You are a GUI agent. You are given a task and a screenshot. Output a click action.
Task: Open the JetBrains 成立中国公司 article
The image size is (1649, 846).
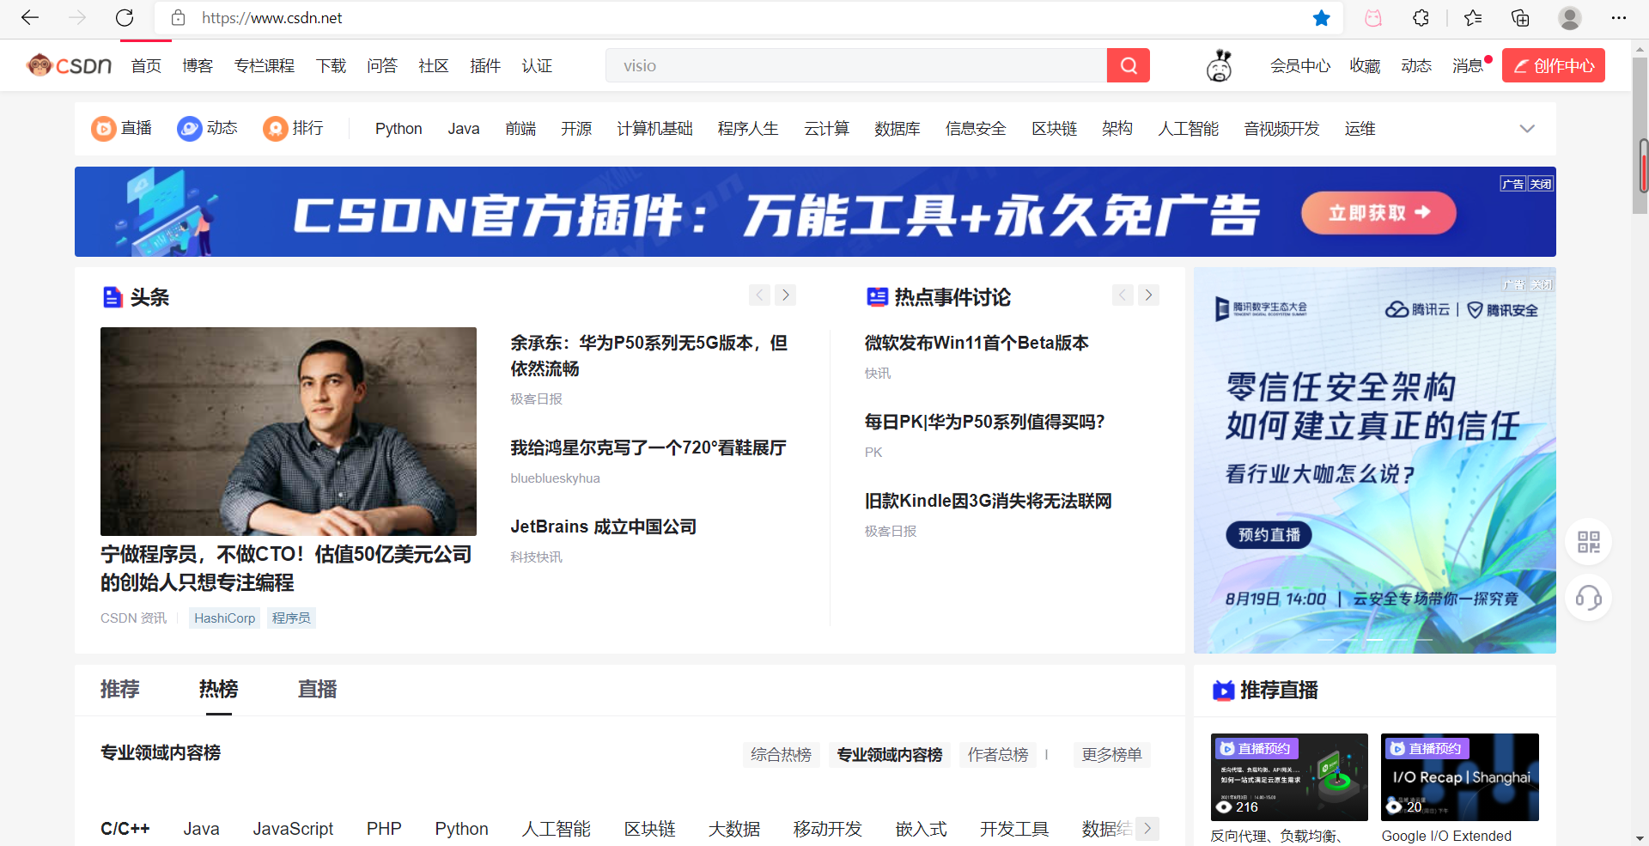(603, 526)
